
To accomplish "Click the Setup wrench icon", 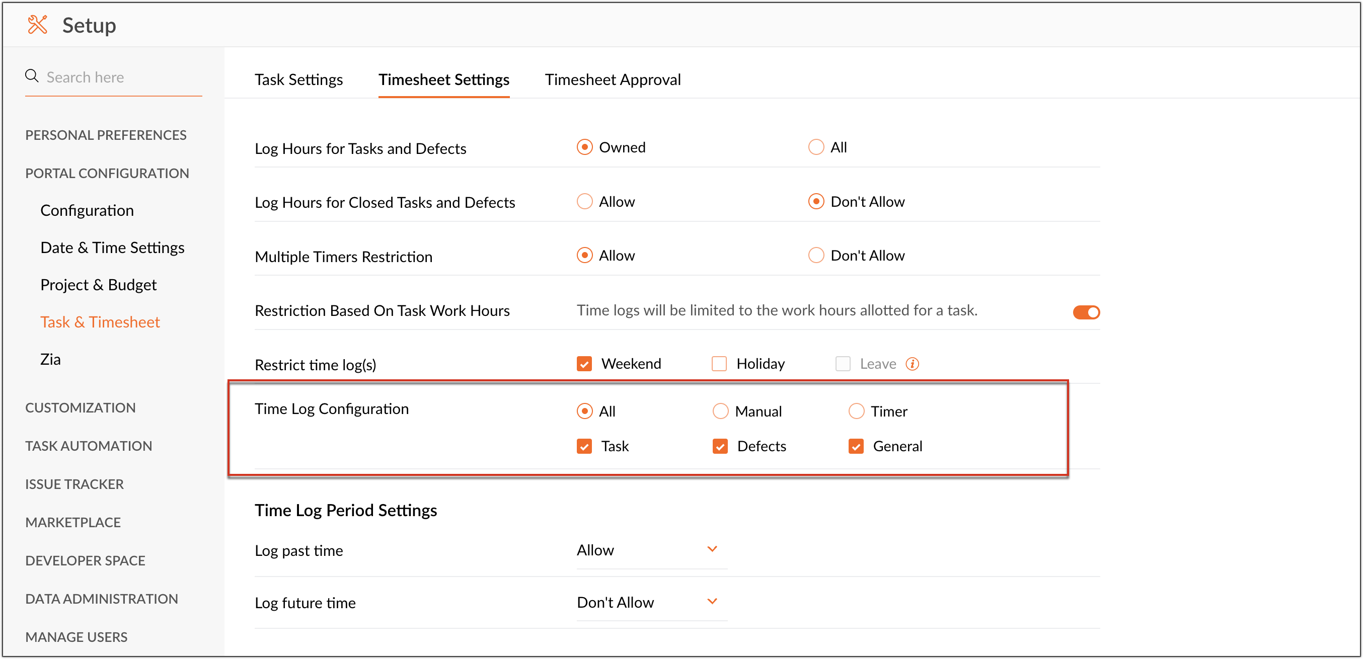I will [x=37, y=25].
